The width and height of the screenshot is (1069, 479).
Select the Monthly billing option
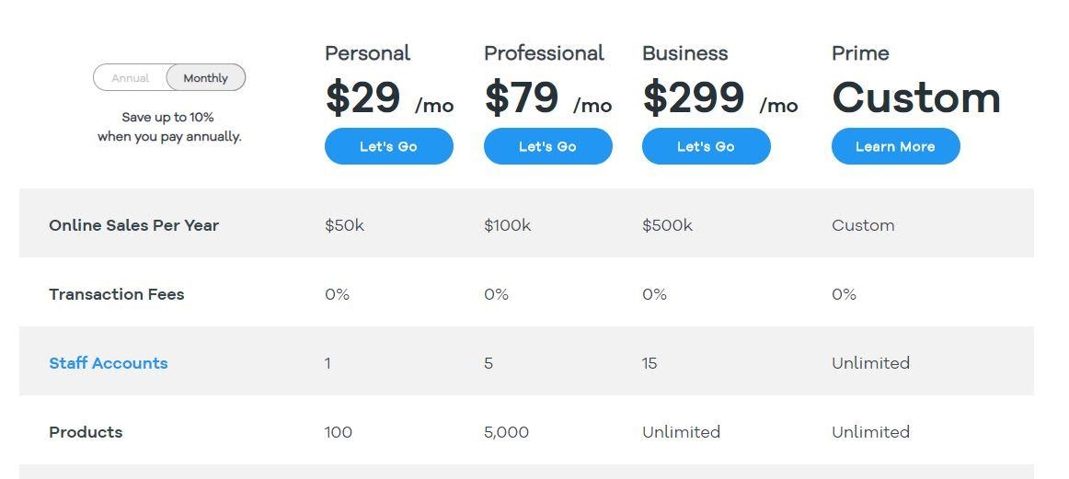[206, 77]
